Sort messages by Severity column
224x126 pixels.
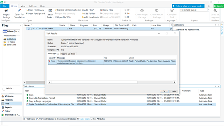[52, 58]
